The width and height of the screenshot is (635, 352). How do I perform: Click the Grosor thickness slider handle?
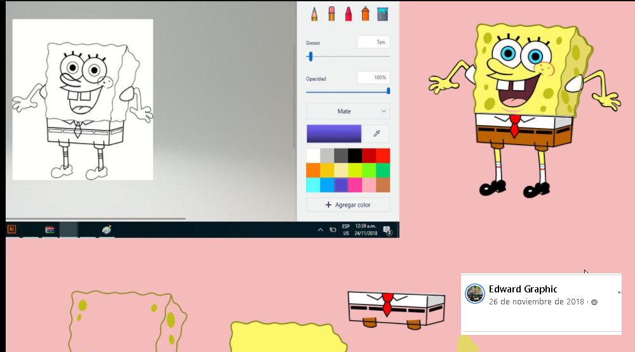tap(311, 56)
